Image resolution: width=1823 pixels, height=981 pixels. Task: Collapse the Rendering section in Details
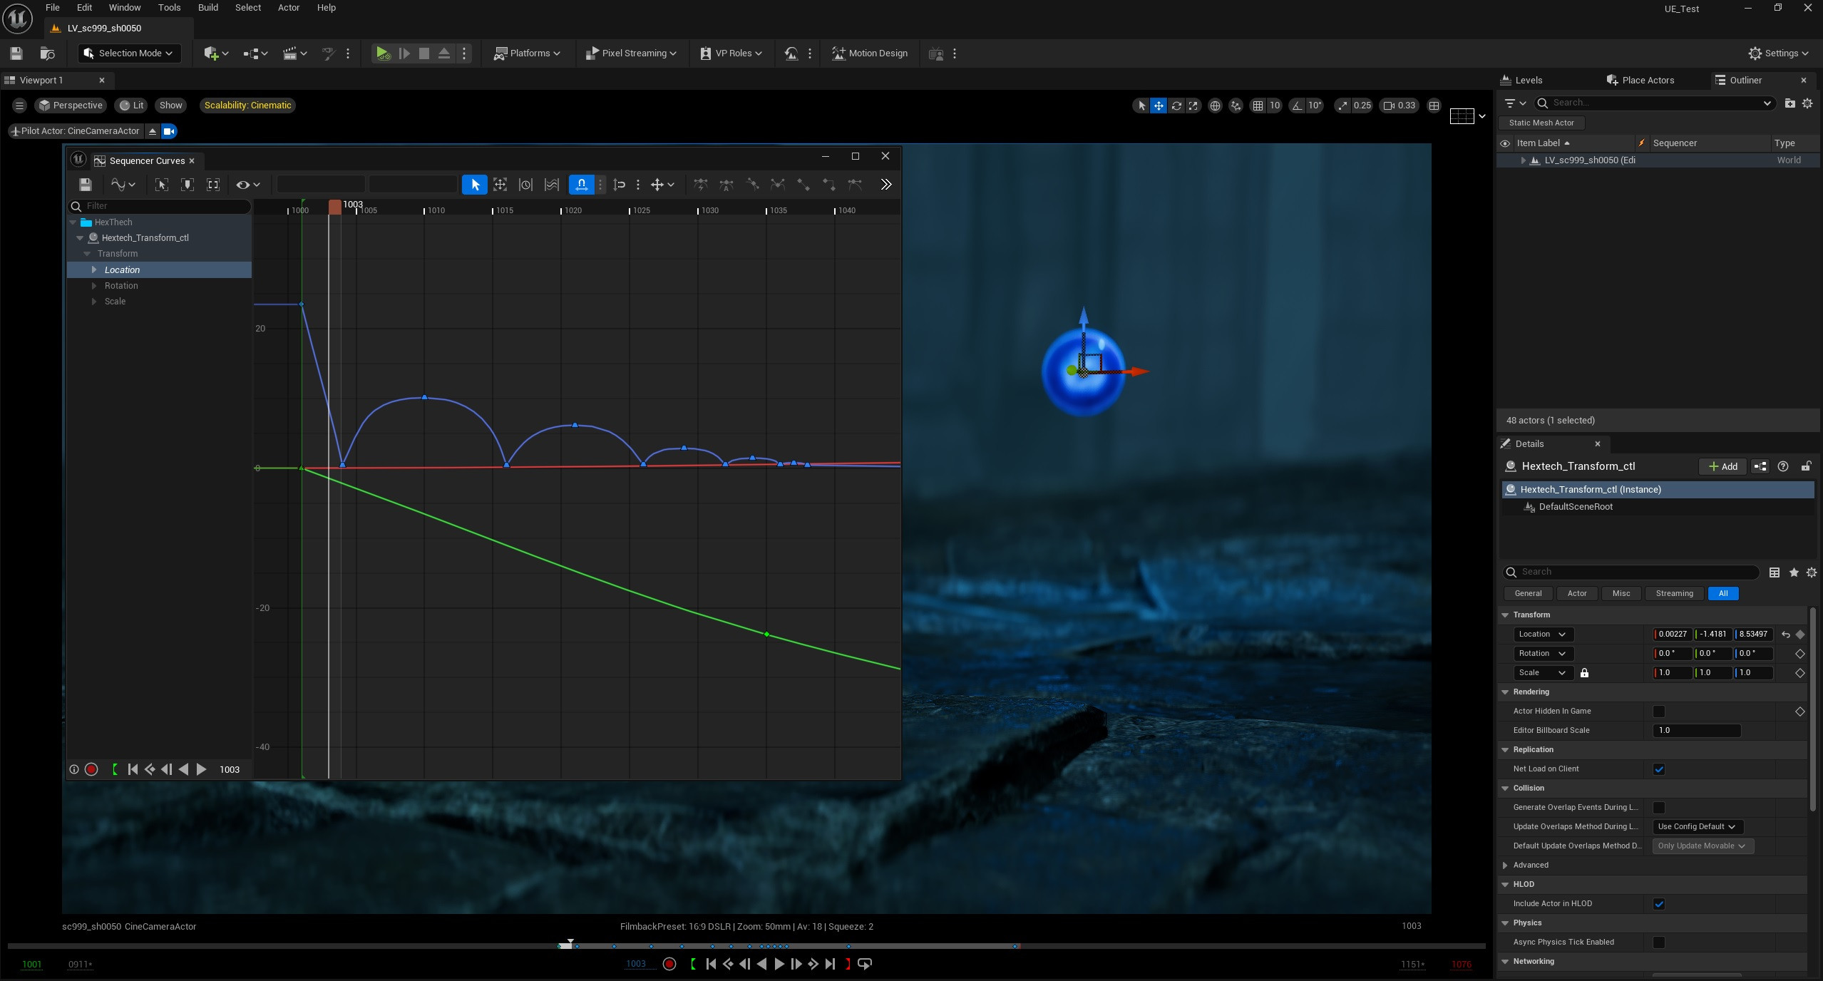[x=1505, y=692]
